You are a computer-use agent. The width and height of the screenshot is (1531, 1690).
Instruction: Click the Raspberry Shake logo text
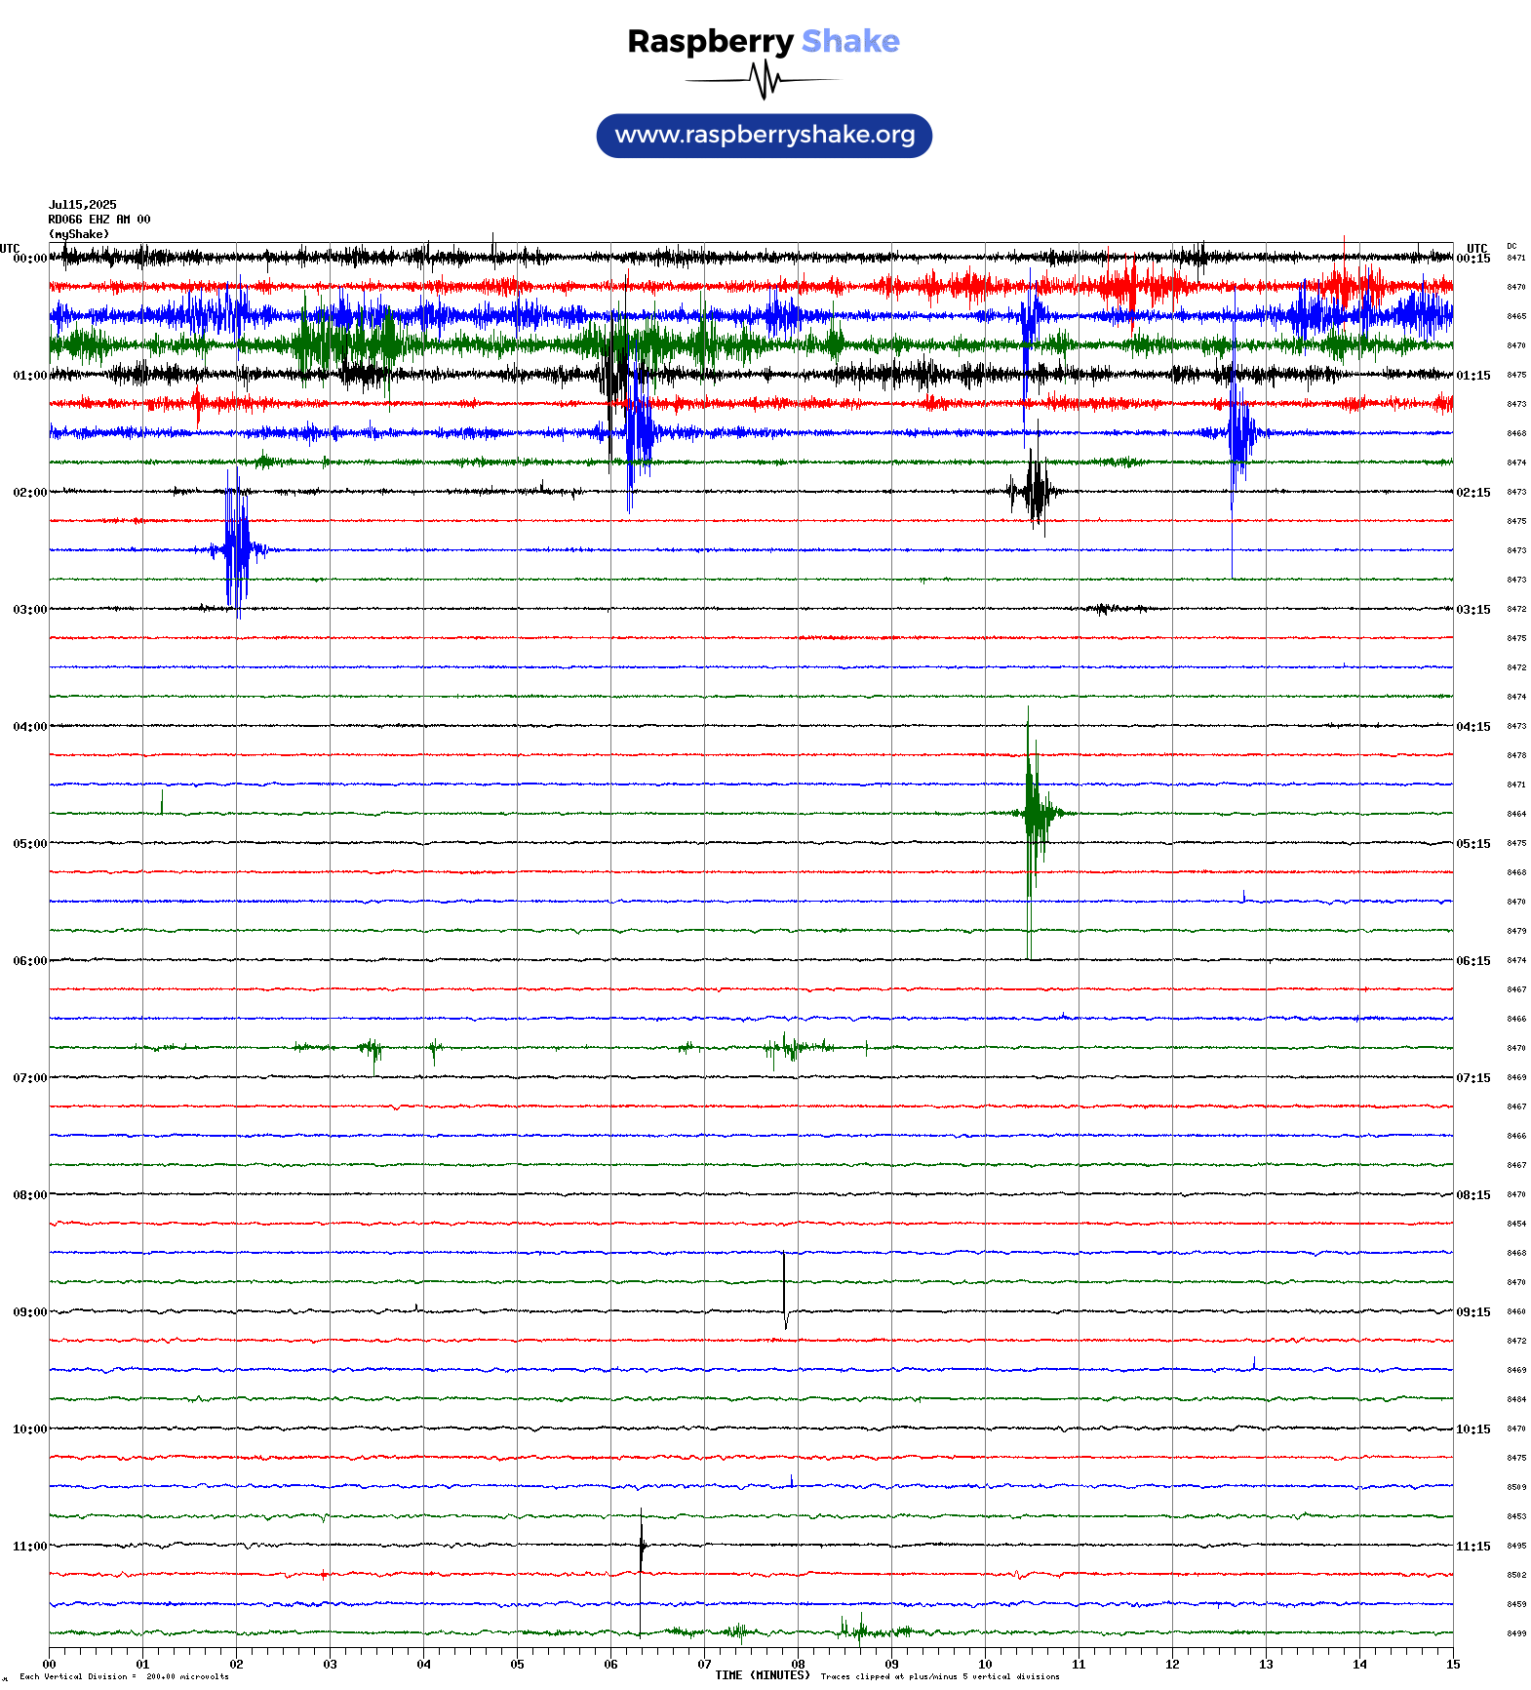tap(763, 41)
